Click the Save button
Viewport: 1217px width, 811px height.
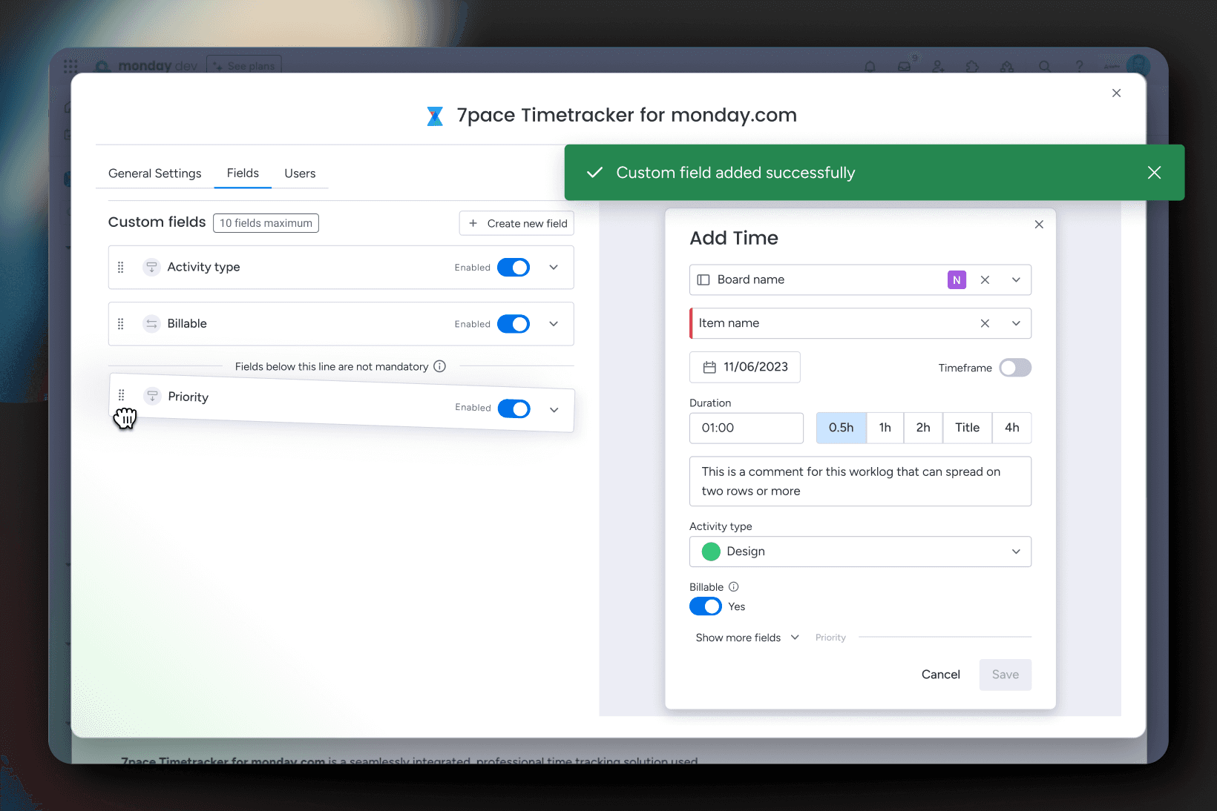1006,675
